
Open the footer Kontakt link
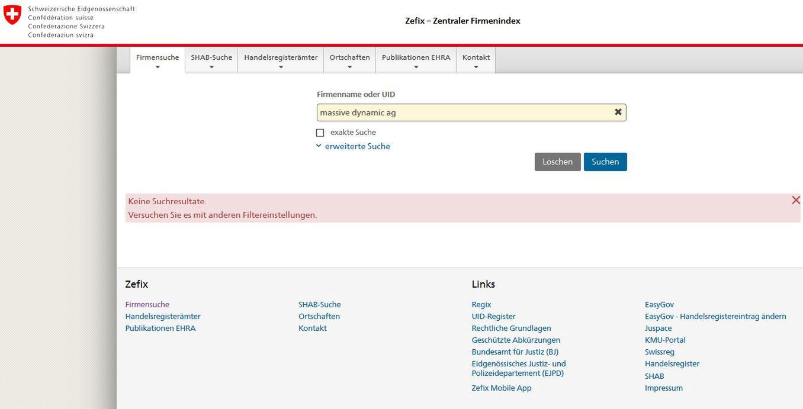[x=313, y=329]
